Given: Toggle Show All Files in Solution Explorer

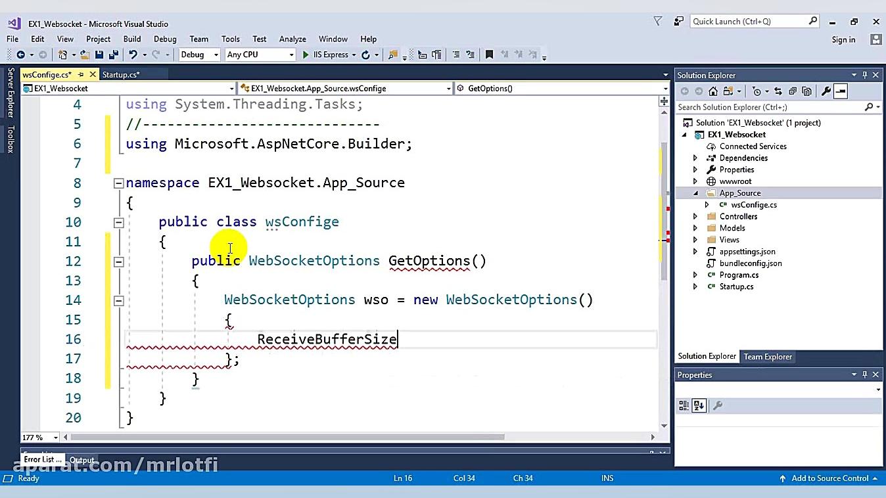Looking at the screenshot, I should click(807, 91).
